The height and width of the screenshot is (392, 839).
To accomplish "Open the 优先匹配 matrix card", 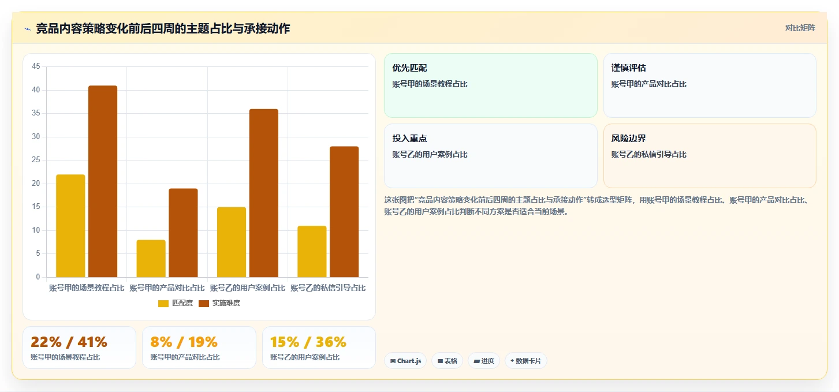I will (491, 85).
